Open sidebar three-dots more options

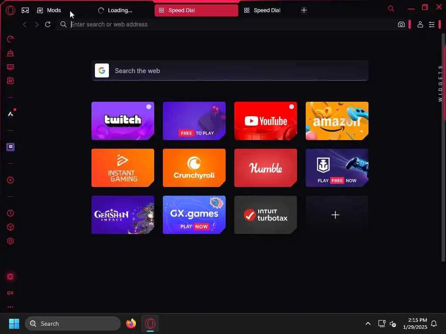pos(10,307)
